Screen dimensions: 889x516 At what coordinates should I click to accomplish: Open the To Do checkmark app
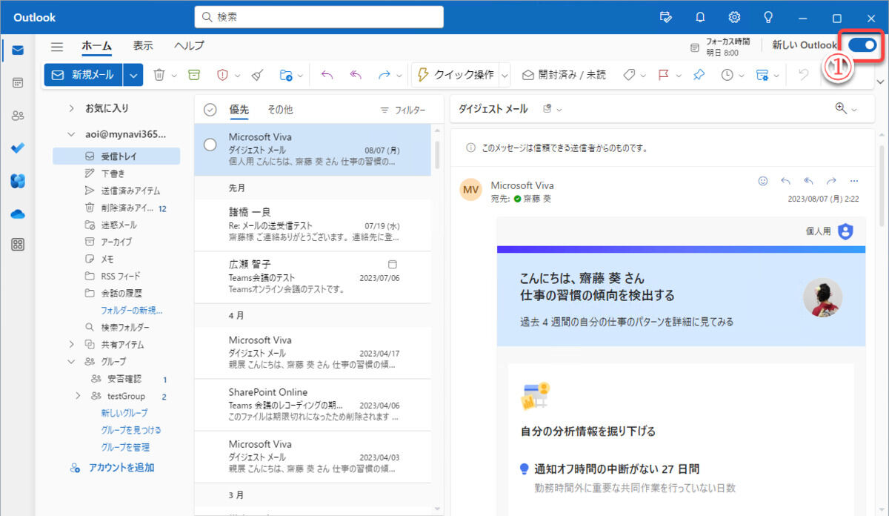pos(18,148)
